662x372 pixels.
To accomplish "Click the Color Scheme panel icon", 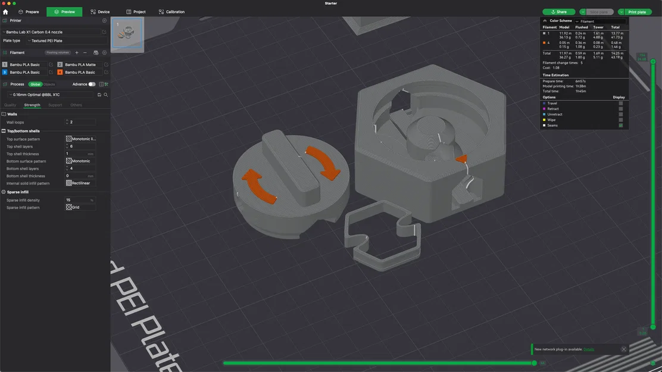I will (545, 21).
